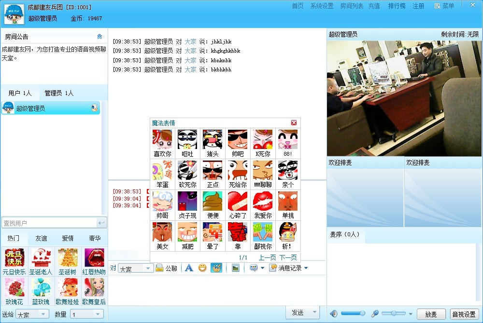Open the smiley emoticon picker
The height and width of the screenshot is (323, 483).
(202, 268)
